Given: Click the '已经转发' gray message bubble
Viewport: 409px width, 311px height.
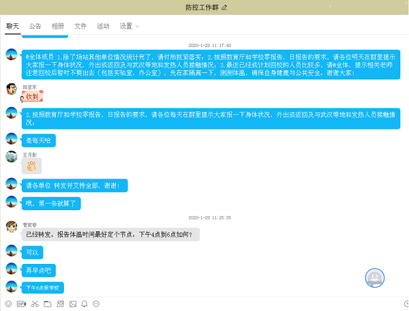Looking at the screenshot, I should 110,235.
